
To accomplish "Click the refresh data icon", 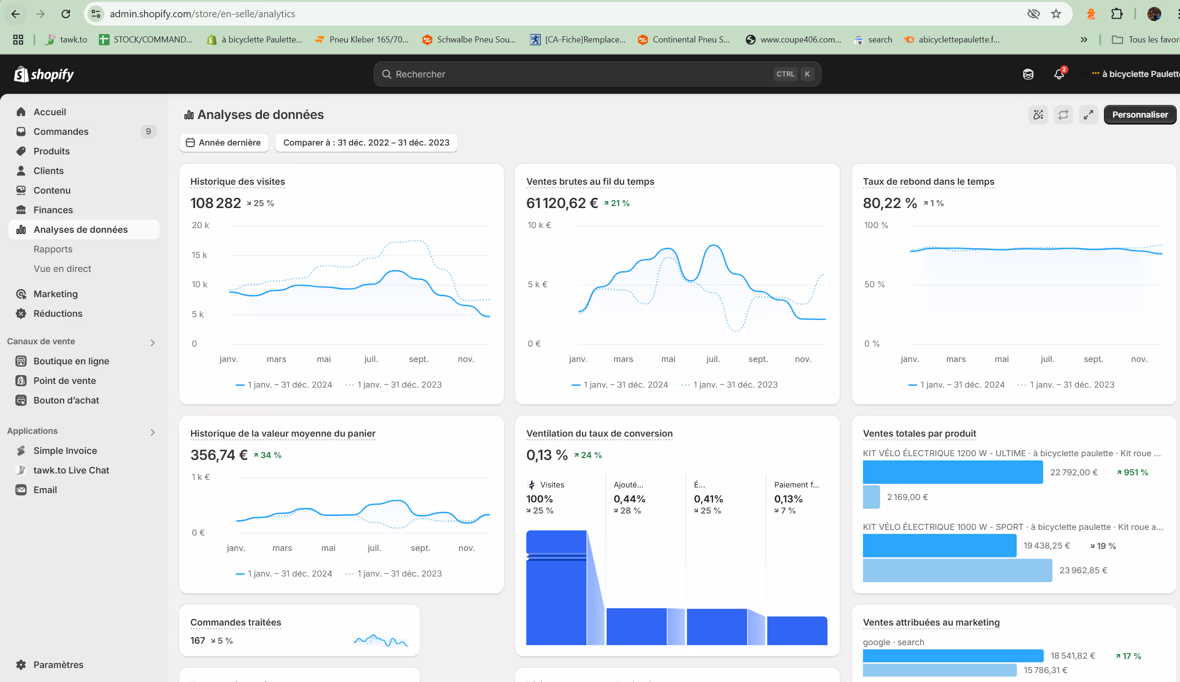I will 1063,115.
